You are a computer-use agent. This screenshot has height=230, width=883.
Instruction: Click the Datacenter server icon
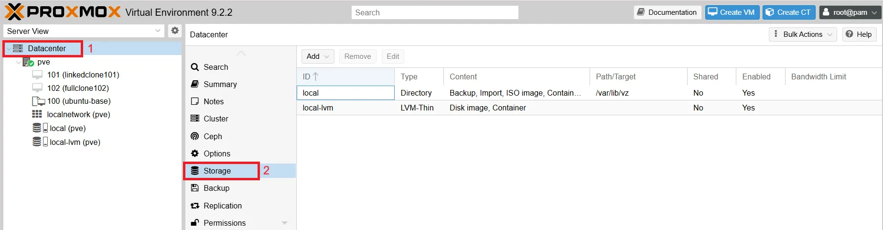coord(18,48)
